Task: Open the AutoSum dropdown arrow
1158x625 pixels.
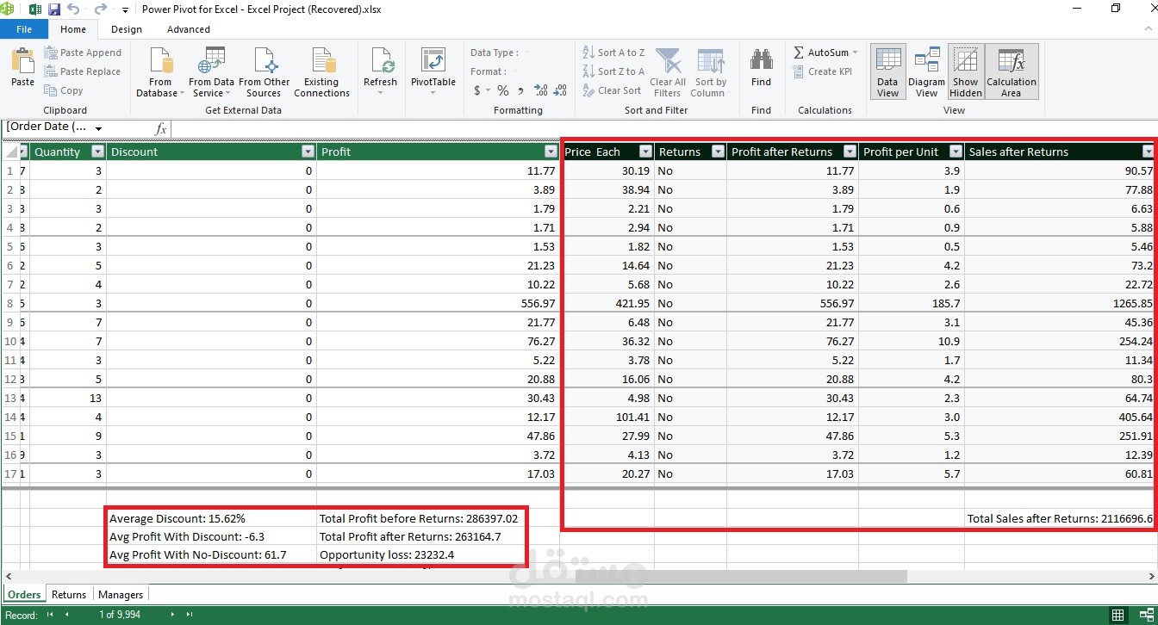Action: pos(855,53)
